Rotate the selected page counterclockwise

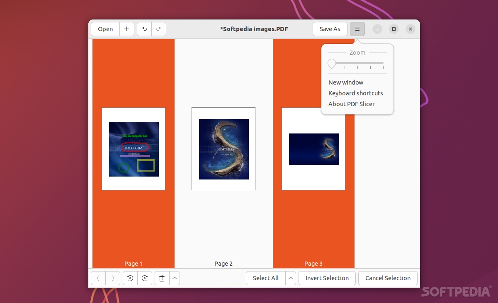[x=130, y=278]
